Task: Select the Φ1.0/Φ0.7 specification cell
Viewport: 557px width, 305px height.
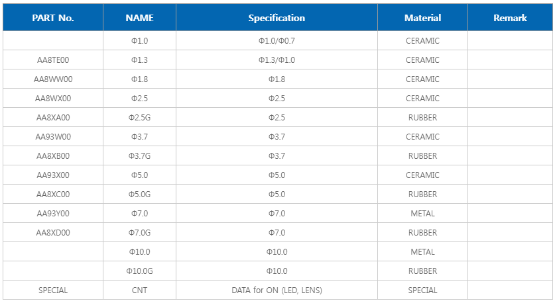Action: click(277, 41)
